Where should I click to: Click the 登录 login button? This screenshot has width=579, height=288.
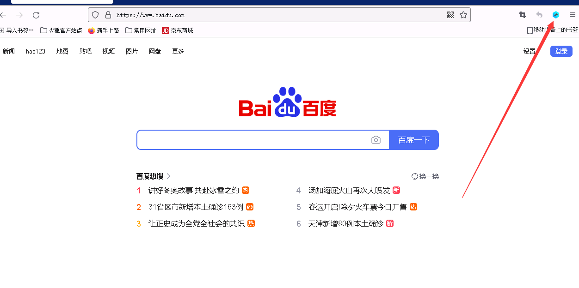(561, 51)
